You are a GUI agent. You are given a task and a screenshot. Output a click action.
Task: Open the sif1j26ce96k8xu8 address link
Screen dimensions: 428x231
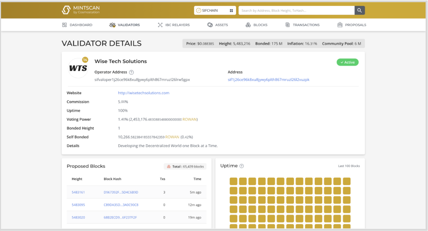(268, 80)
